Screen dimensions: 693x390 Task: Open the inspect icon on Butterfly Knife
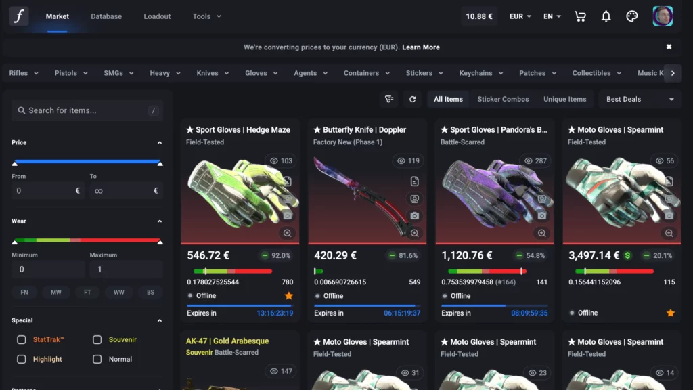415,199
